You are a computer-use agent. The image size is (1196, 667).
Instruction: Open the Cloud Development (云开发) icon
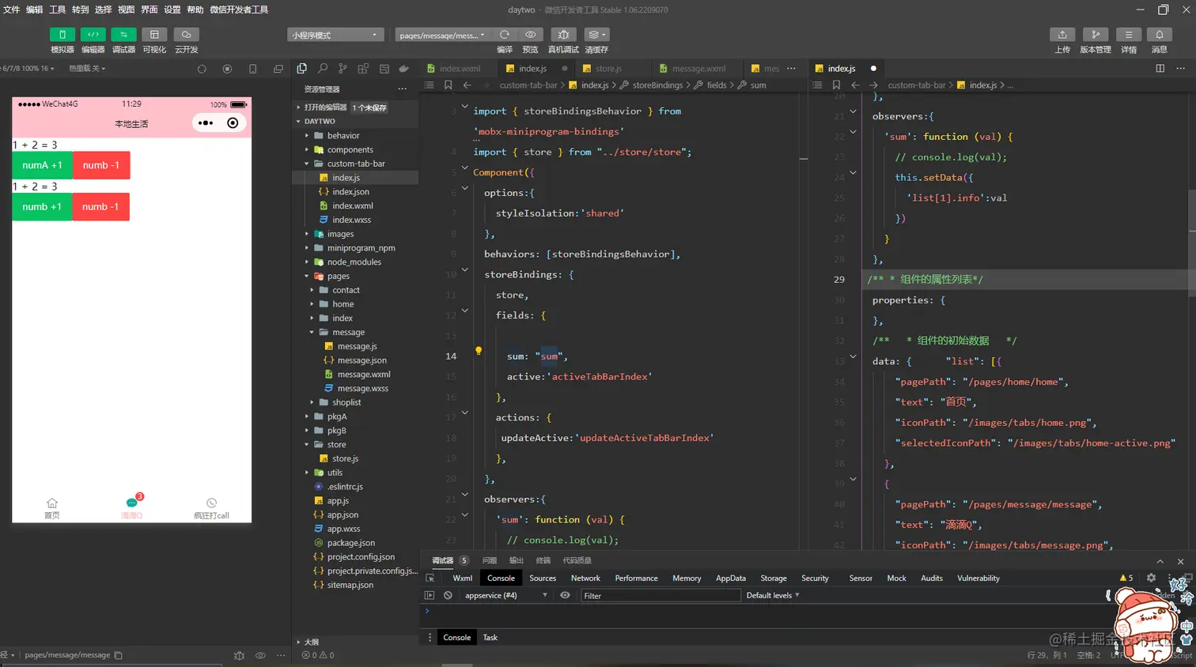point(186,35)
